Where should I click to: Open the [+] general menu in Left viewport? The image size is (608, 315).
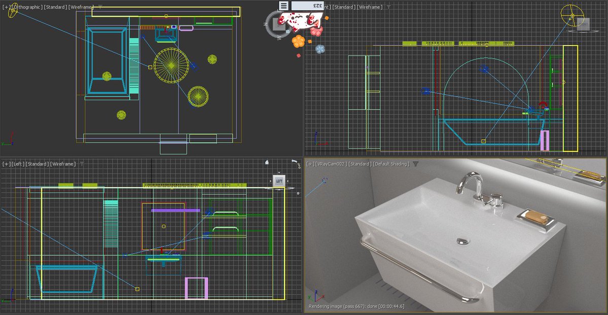point(6,164)
